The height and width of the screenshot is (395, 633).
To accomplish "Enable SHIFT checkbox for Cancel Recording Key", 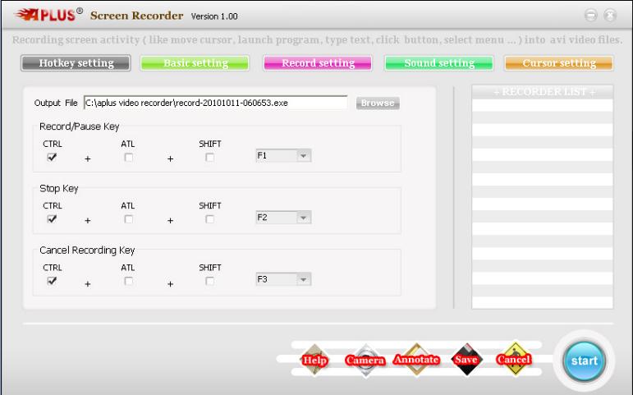I will click(209, 281).
